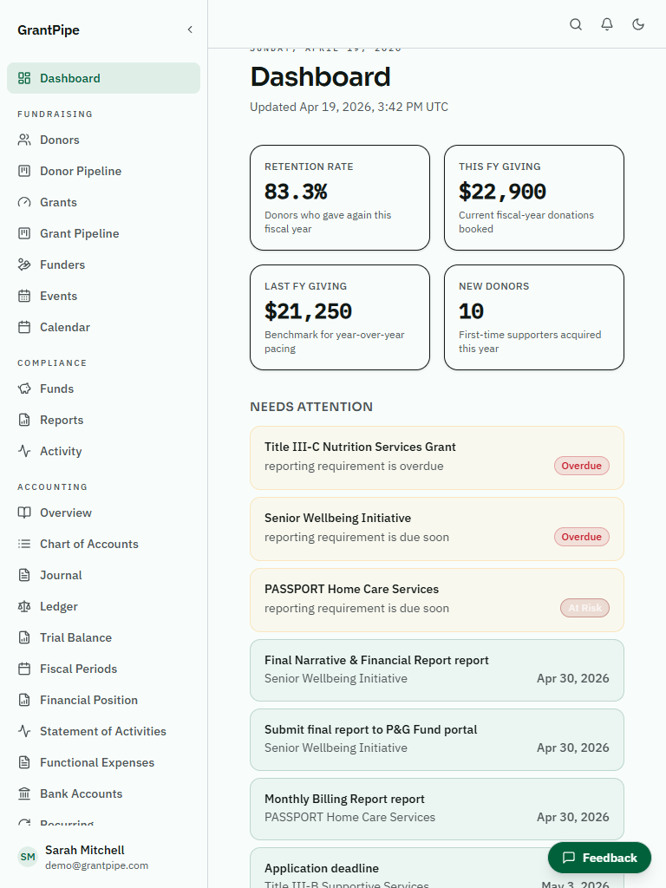Click the Chart of Accounts list icon
Image resolution: width=666 pixels, height=888 pixels.
(24, 544)
